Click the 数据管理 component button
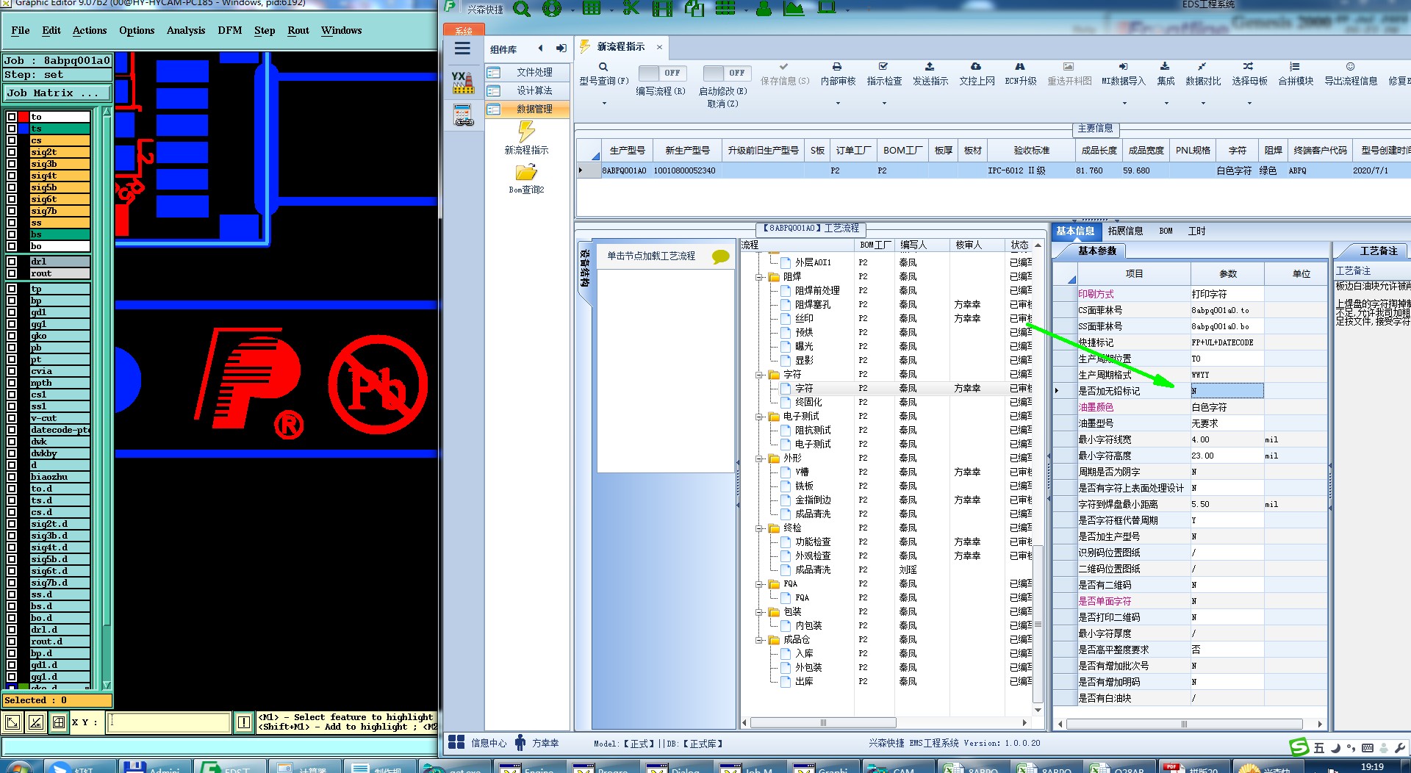This screenshot has height=773, width=1411. pyautogui.click(x=527, y=109)
